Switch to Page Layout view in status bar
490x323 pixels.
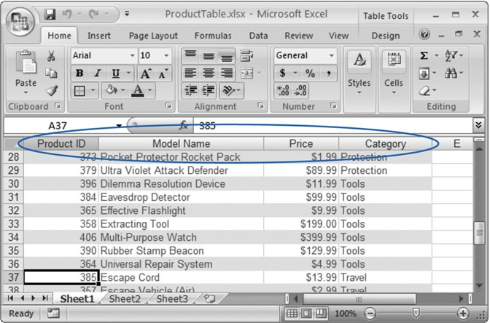[308, 314]
